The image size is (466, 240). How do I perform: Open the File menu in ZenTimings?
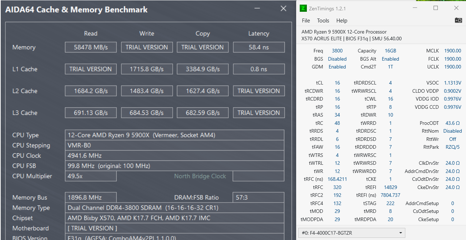point(306,21)
